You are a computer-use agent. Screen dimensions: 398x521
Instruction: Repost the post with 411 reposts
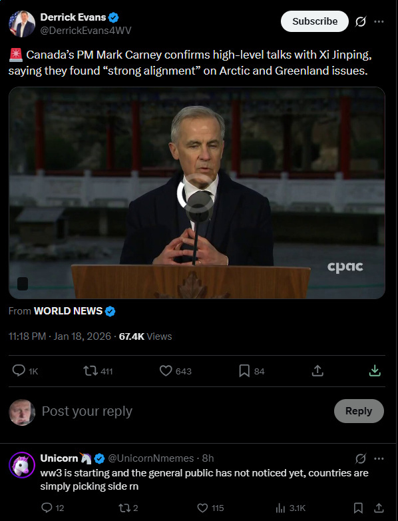click(98, 371)
